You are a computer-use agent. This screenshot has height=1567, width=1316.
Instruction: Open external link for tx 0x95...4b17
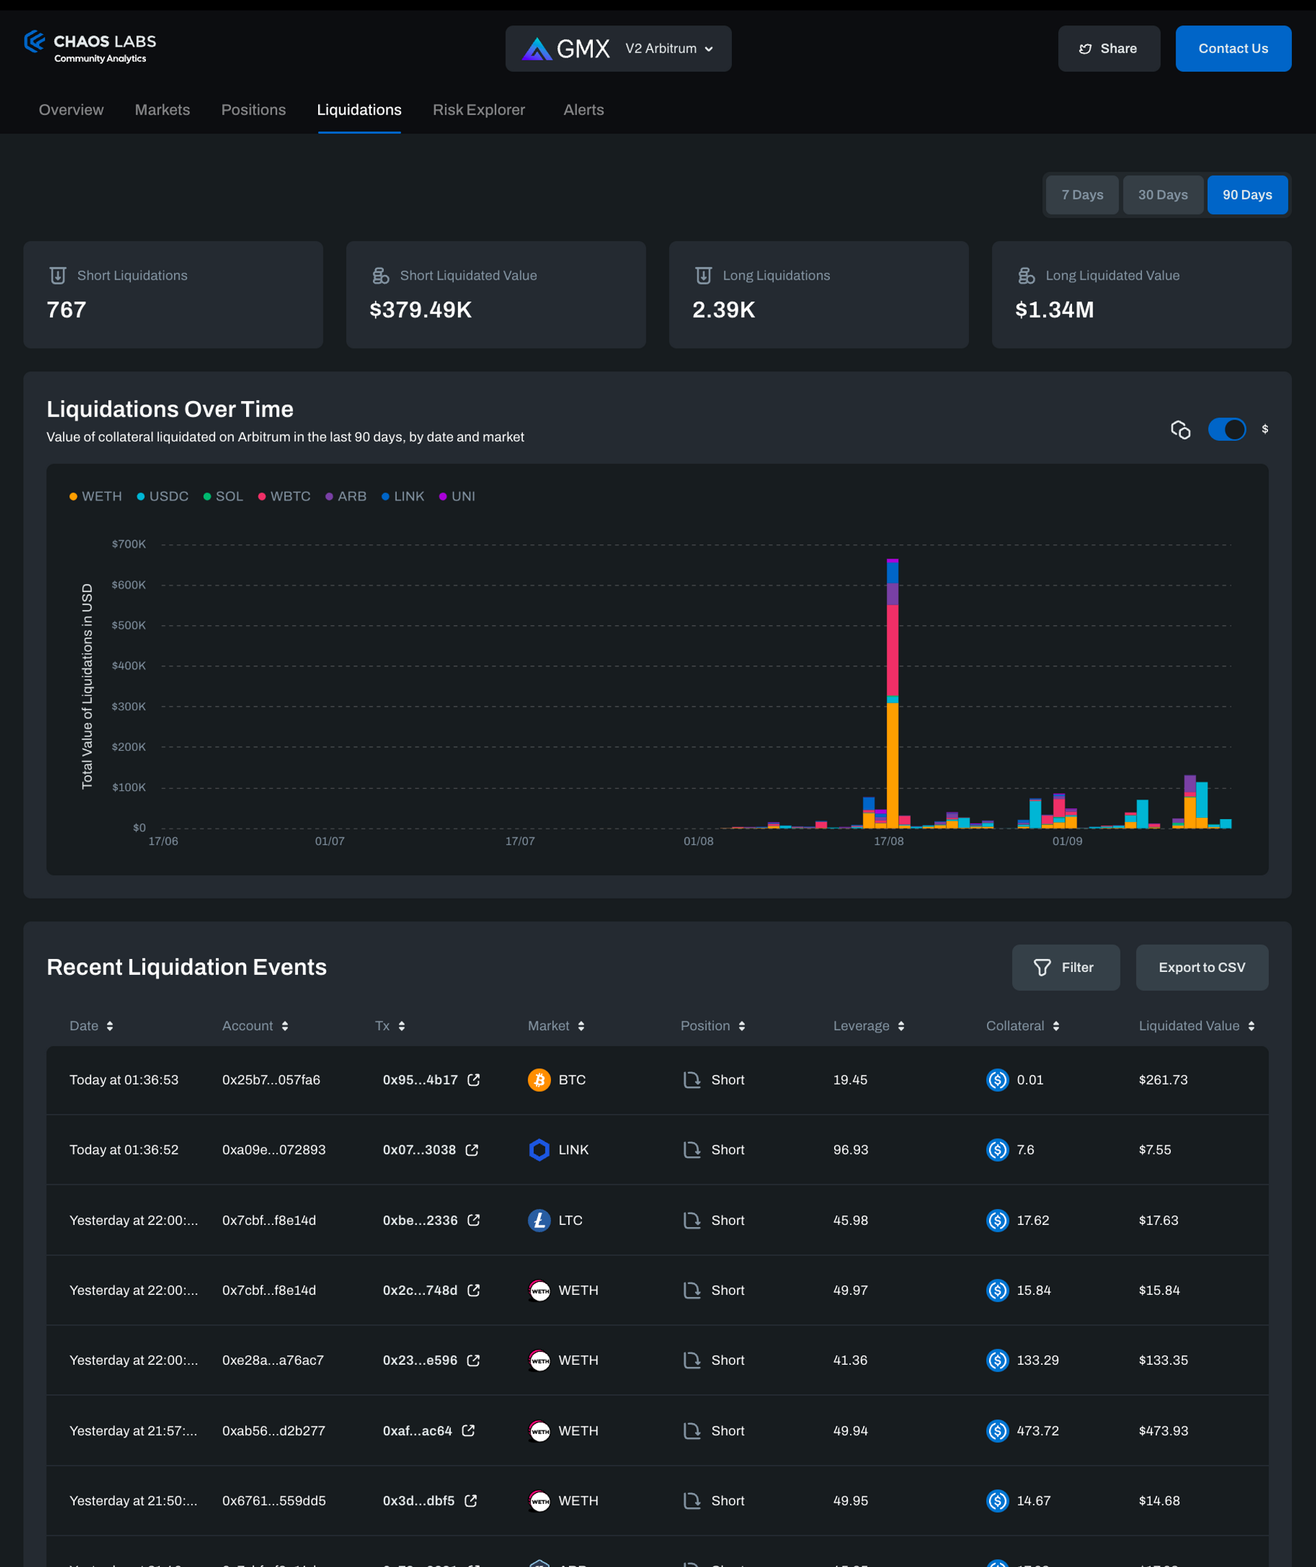click(x=473, y=1080)
